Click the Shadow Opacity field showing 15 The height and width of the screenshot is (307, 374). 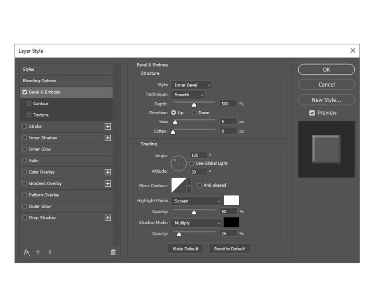point(228,234)
